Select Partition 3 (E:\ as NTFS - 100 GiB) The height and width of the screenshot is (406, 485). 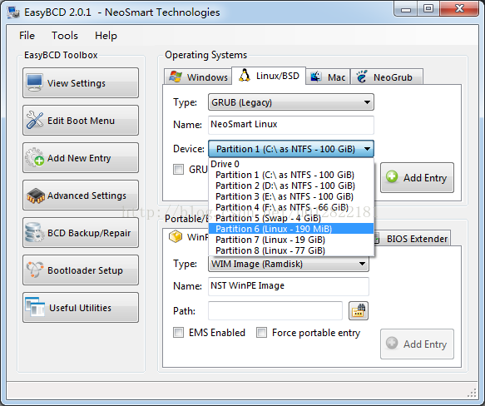tap(291, 196)
